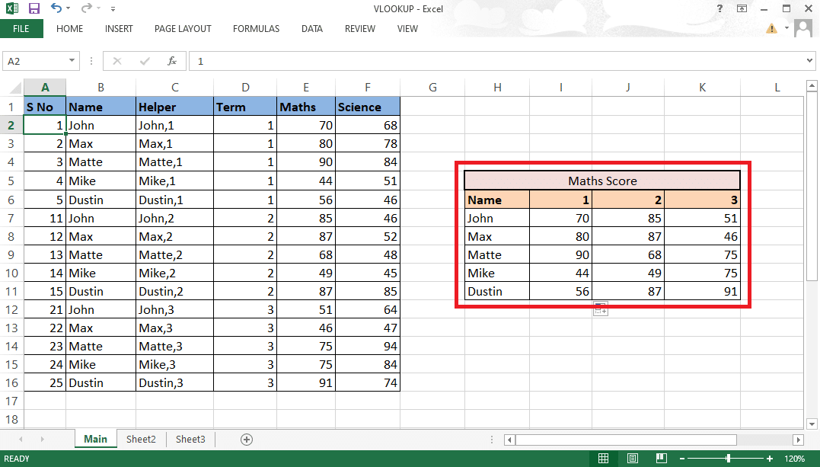
Task: Click next sheet navigation arrow
Action: pyautogui.click(x=43, y=440)
